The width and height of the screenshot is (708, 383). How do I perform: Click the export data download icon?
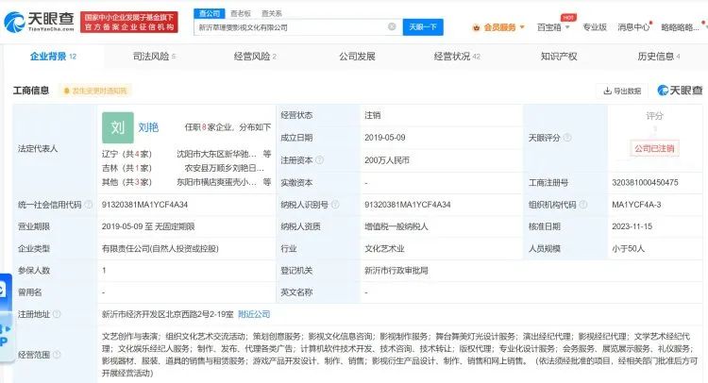[x=607, y=92]
